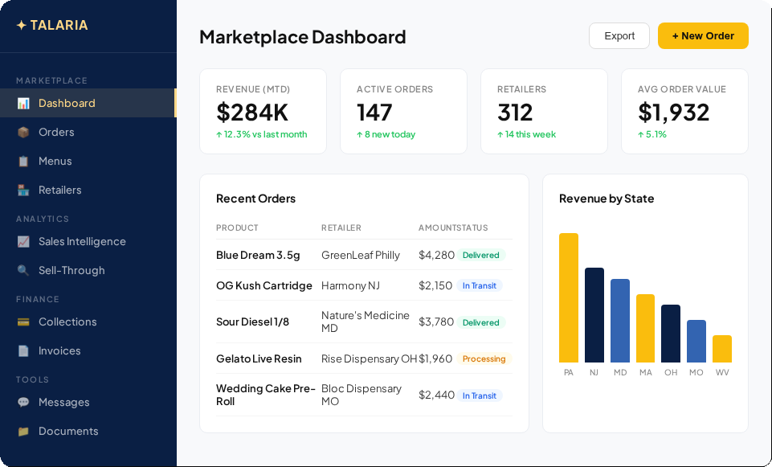This screenshot has width=772, height=467.
Task: Click the Delivered badge on Blue Dream 3.5g
Action: point(480,253)
